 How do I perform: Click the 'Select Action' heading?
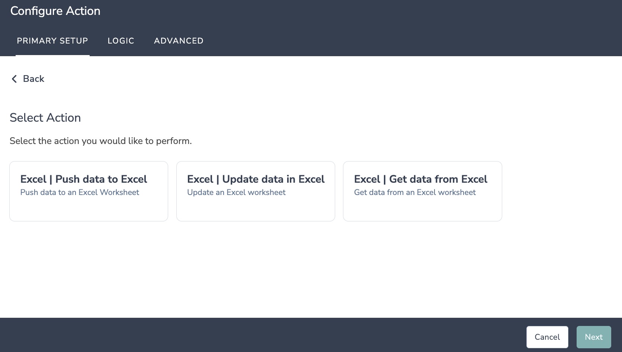pos(45,118)
